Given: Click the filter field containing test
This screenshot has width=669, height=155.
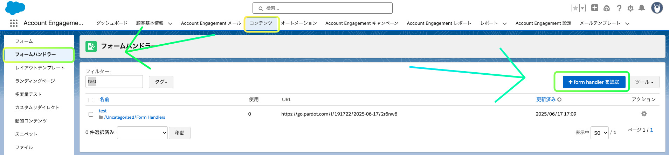Looking at the screenshot, I should [114, 81].
